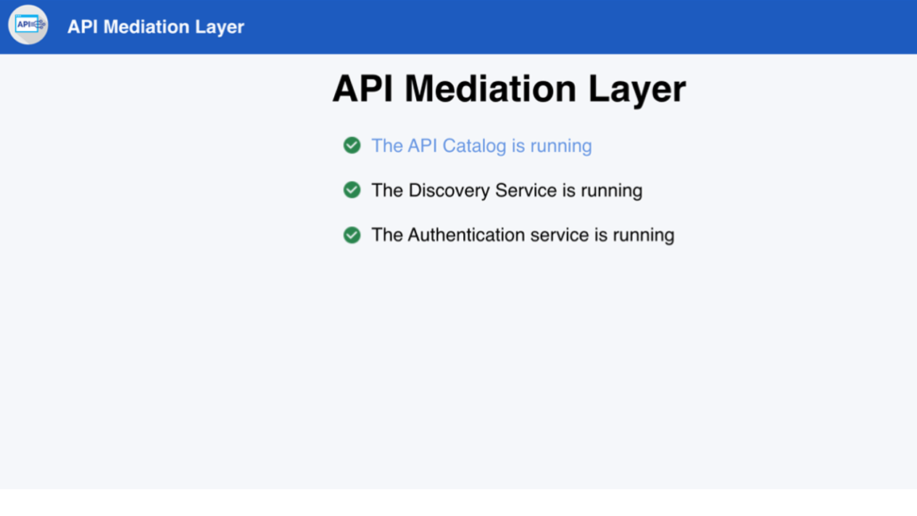Expand the Discovery Service status row
917x516 pixels.
click(506, 190)
